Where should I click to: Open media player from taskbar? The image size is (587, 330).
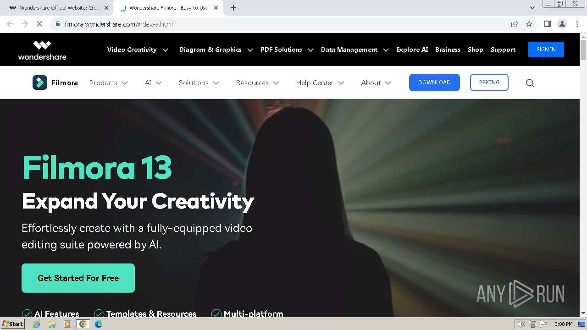tap(67, 324)
